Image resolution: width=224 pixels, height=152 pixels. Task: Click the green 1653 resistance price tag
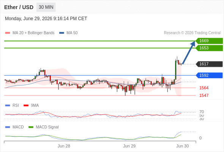click(x=209, y=48)
